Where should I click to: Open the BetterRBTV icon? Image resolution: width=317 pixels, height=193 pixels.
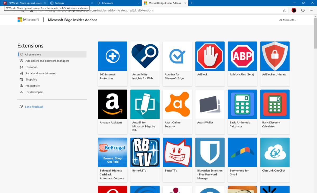click(145, 152)
